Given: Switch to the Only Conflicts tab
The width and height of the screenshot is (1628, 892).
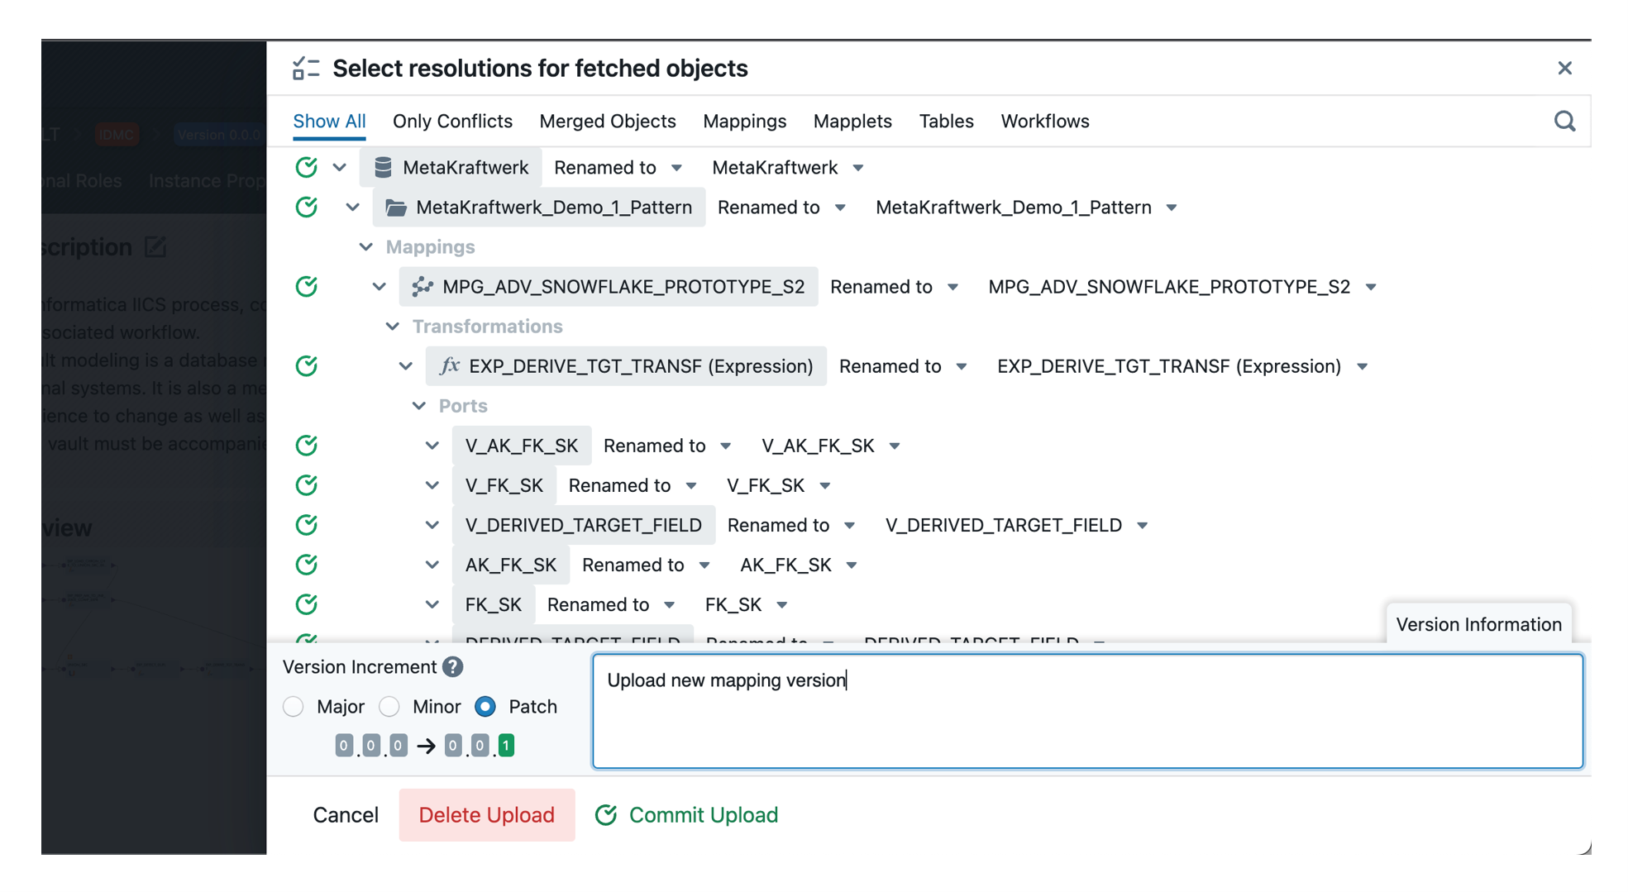Looking at the screenshot, I should (452, 122).
